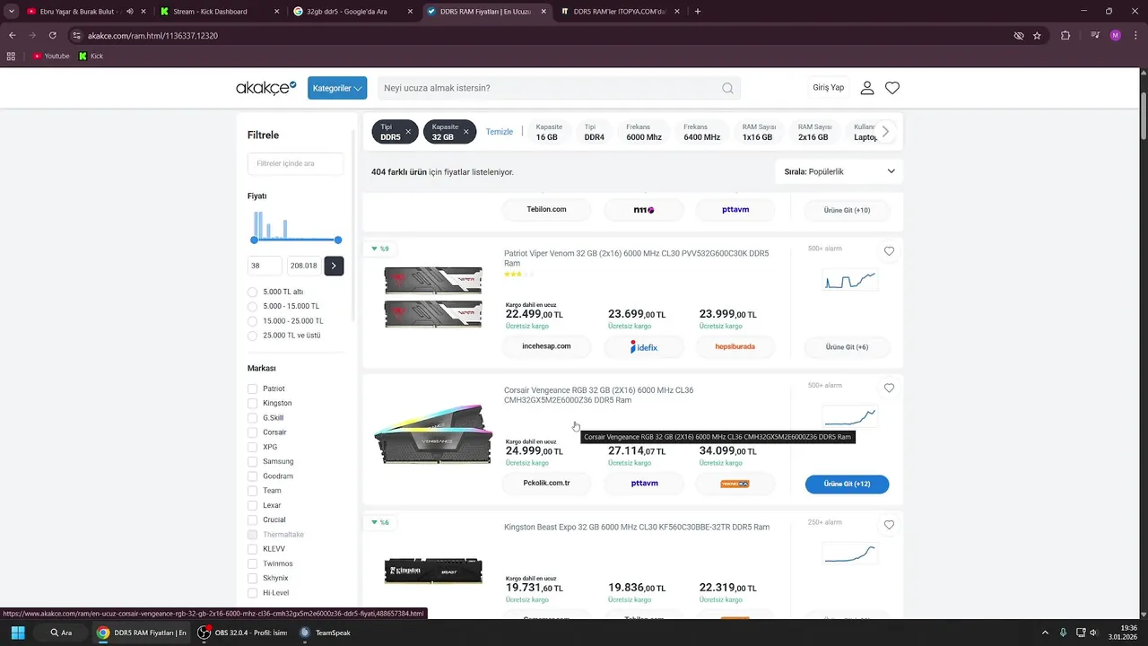Click browser back arrow
This screenshot has width=1148, height=646.
tap(13, 35)
